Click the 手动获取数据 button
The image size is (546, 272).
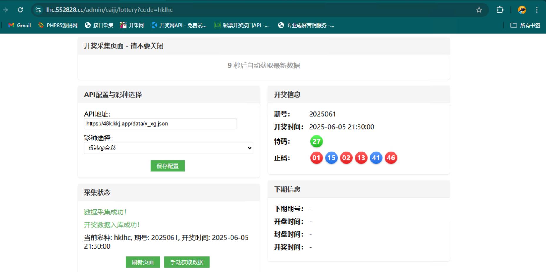[x=187, y=262]
